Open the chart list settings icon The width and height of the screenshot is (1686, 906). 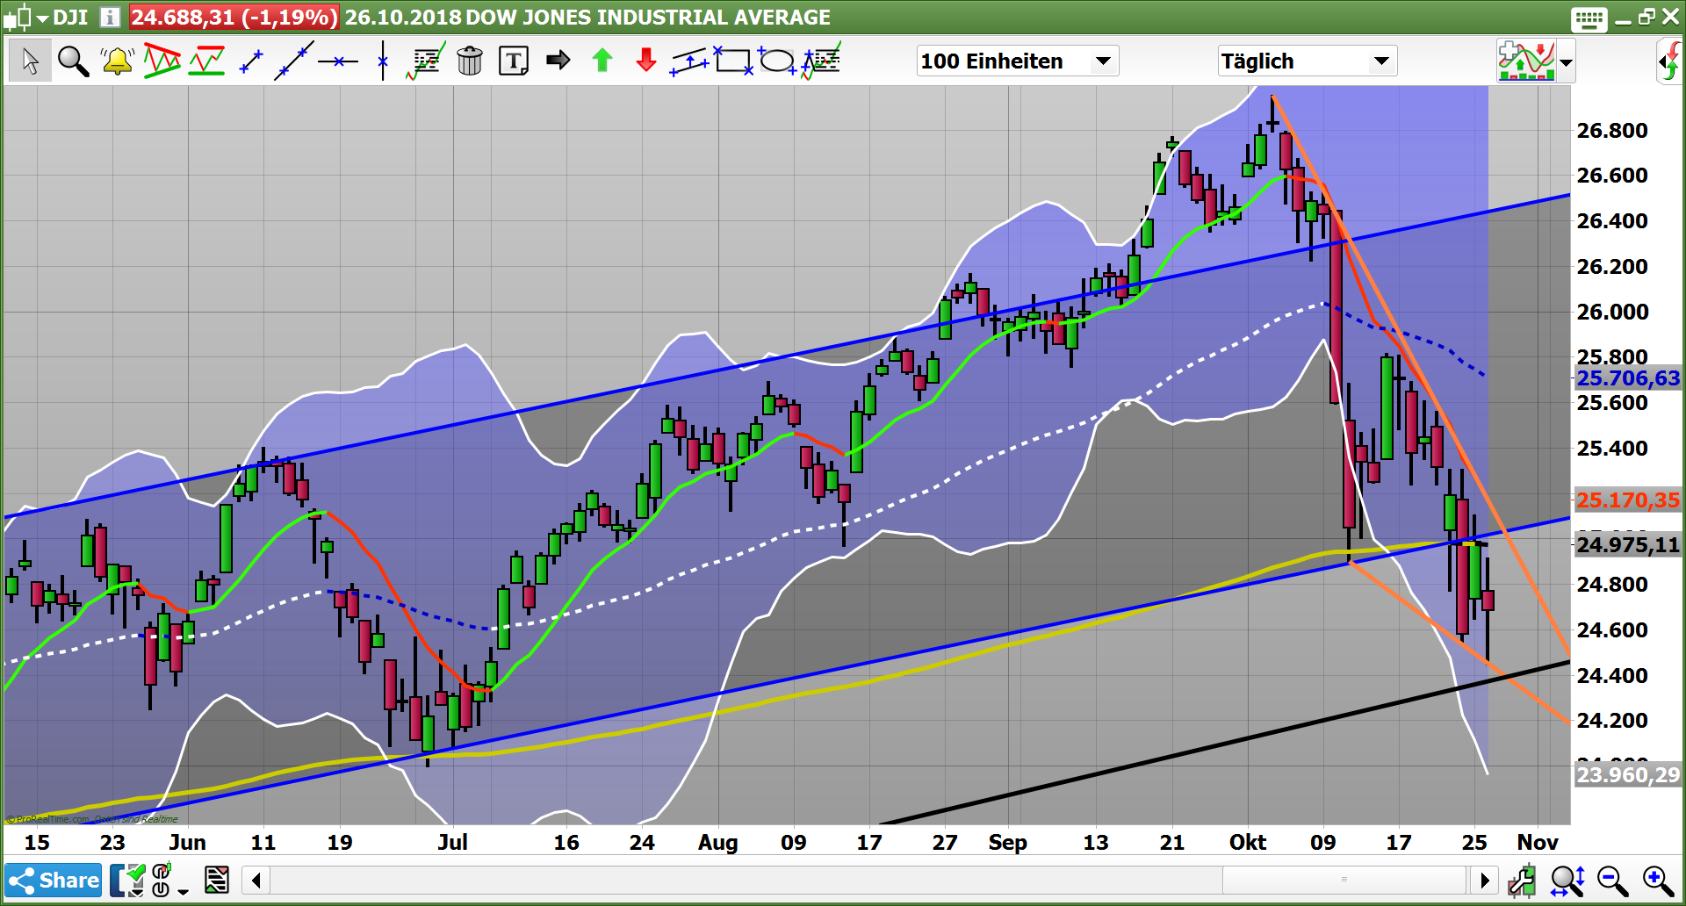click(x=217, y=880)
